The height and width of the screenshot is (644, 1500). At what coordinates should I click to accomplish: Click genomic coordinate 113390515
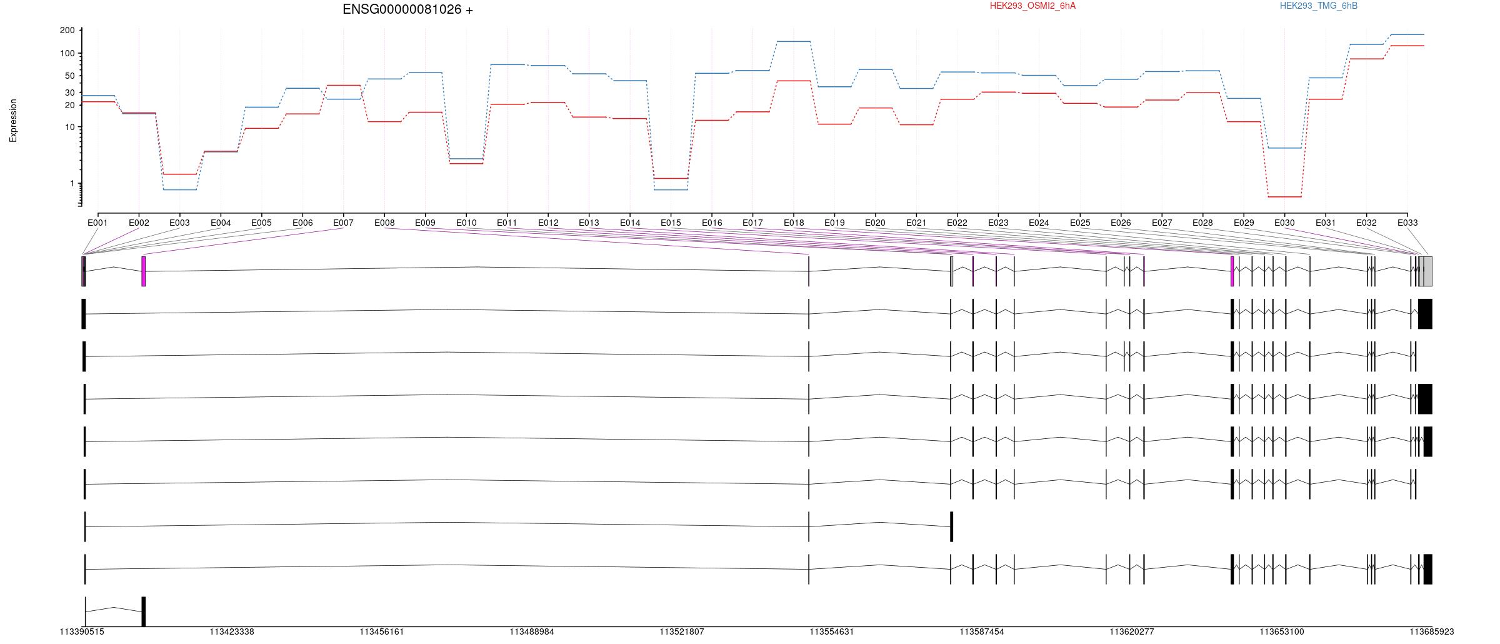(x=82, y=632)
